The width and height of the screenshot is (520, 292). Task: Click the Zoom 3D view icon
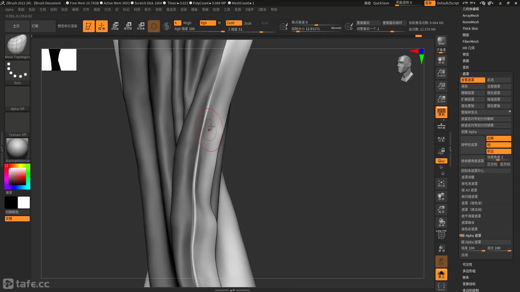pyautogui.click(x=441, y=210)
